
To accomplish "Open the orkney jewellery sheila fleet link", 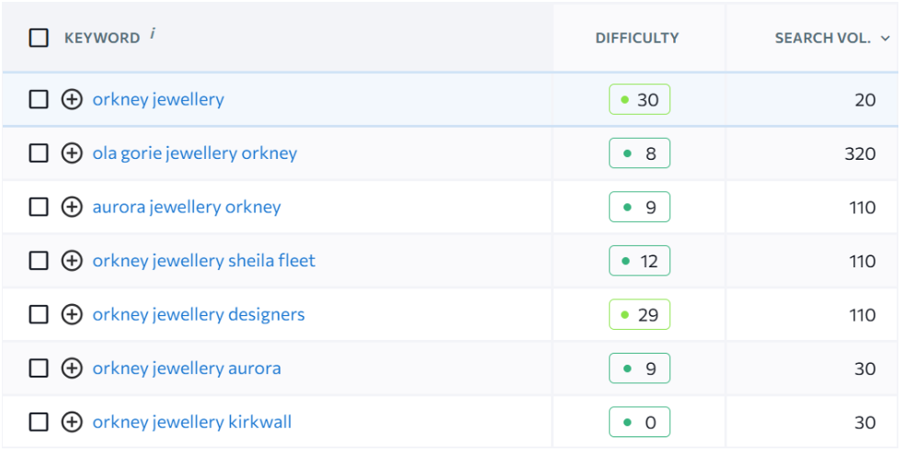I will coord(204,261).
